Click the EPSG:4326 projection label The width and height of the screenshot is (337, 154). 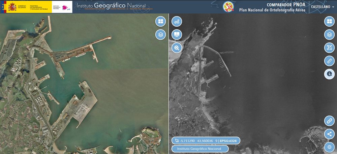[228, 141]
